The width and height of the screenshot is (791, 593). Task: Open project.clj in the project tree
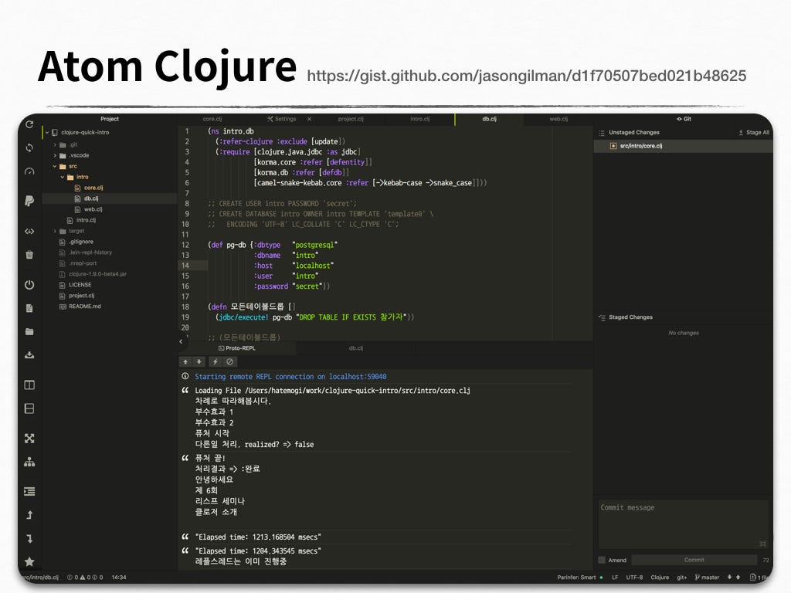[81, 296]
